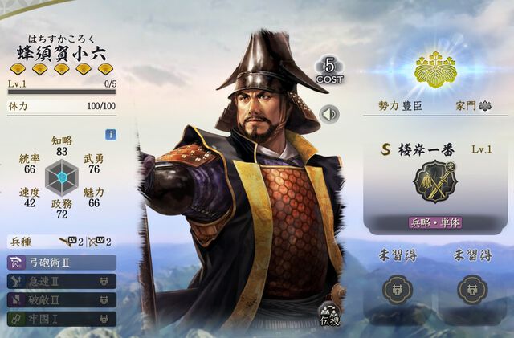Tap the 伝授 transfer icon
This screenshot has height=338, width=514.
click(330, 314)
